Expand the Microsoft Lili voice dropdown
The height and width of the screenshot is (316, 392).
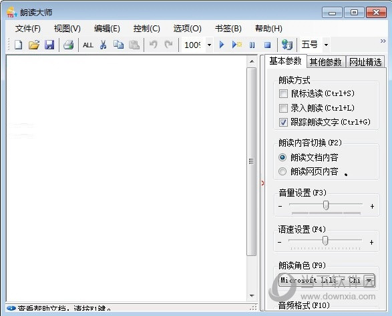point(369,280)
